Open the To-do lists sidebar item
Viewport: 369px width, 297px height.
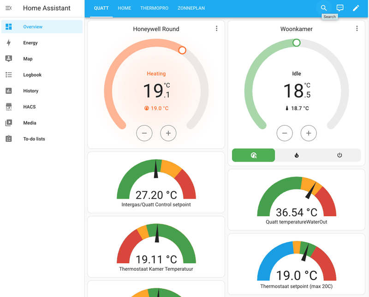pos(42,139)
